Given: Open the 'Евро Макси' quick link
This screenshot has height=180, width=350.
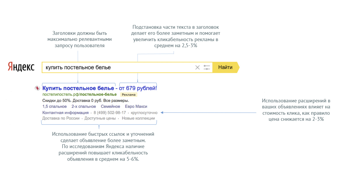Looking at the screenshot, I should click(136, 107).
